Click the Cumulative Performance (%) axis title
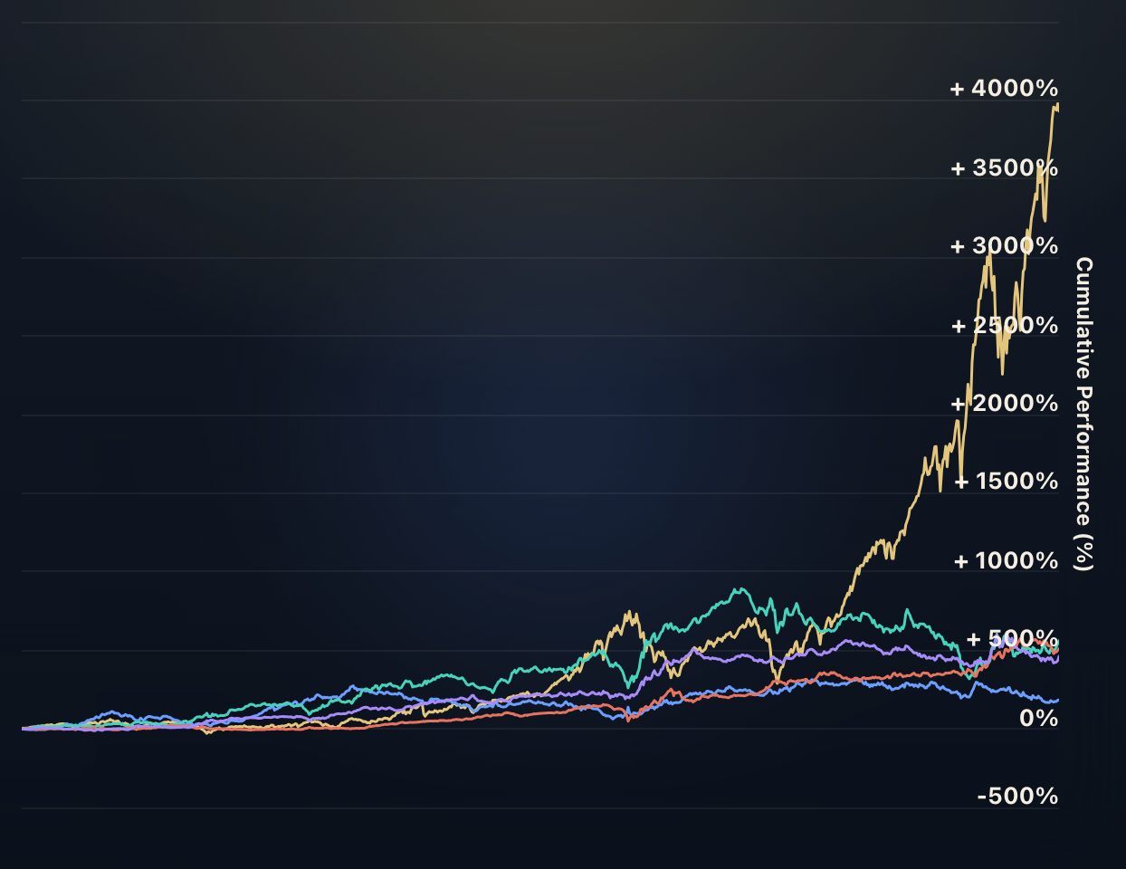Image resolution: width=1126 pixels, height=869 pixels. [x=1083, y=414]
